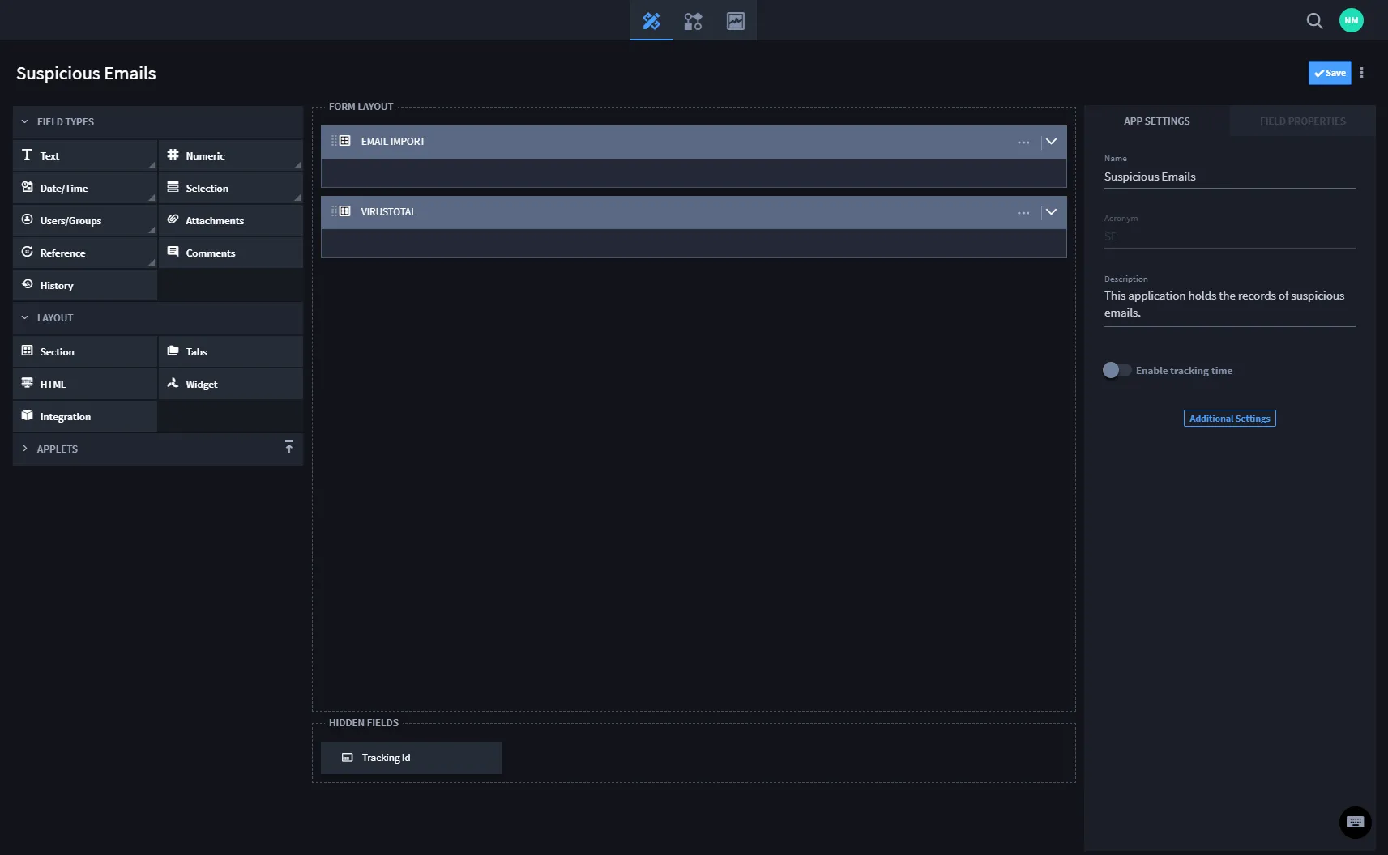Click the Suspicious Emails page title
Viewport: 1388px width, 855px height.
pyautogui.click(x=86, y=73)
